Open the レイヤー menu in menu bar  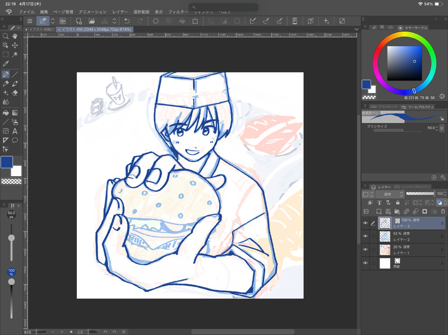[120, 12]
